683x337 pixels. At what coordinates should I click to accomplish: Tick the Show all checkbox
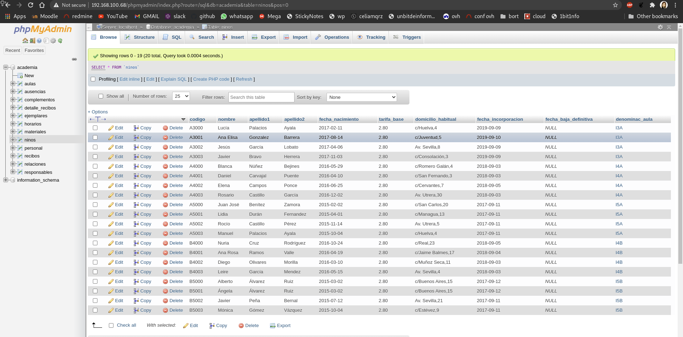pos(101,96)
